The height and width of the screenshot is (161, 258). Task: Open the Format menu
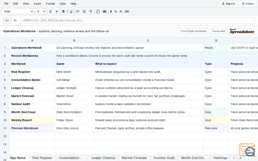pos(50,4)
